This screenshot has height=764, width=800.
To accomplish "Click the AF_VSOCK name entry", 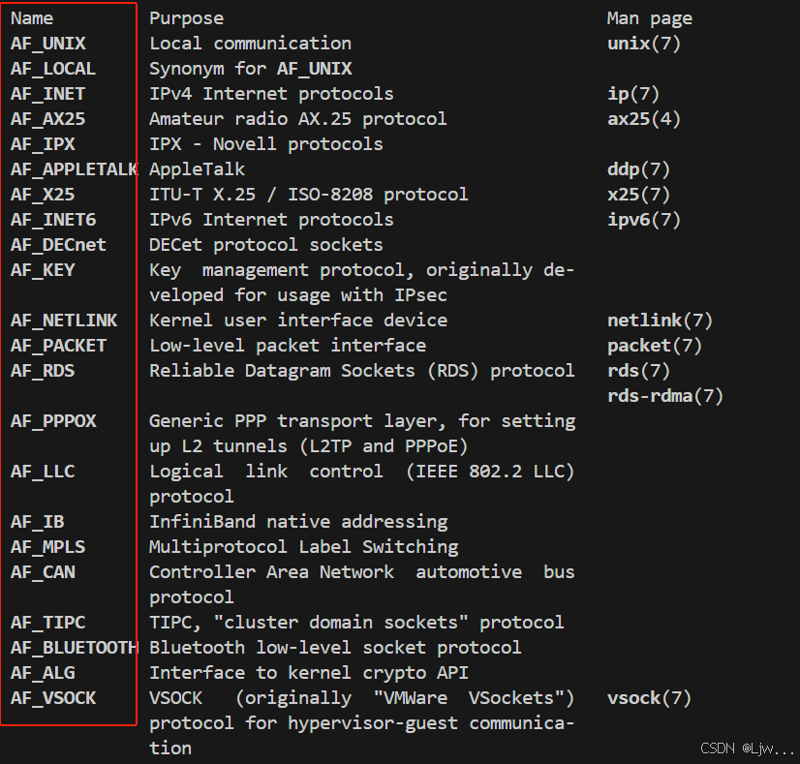I will point(53,698).
